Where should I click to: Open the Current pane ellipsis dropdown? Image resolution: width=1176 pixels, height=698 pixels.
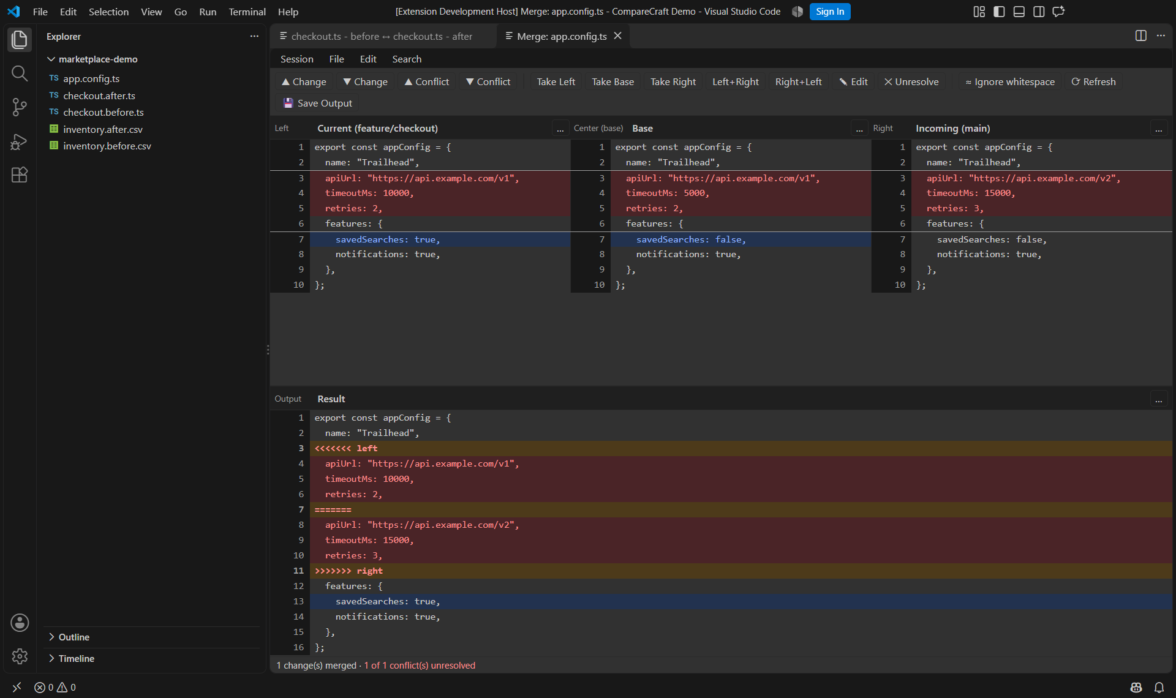560,129
